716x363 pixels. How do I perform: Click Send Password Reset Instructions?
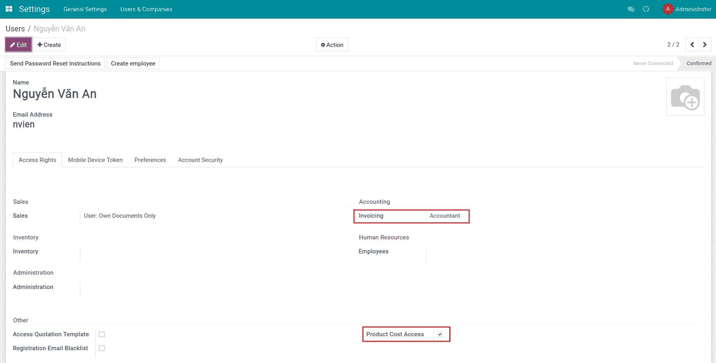(x=55, y=63)
